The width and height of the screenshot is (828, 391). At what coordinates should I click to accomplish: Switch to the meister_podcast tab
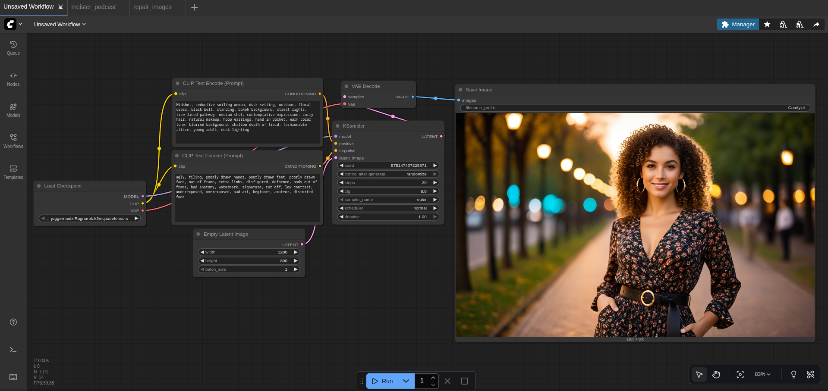[94, 7]
